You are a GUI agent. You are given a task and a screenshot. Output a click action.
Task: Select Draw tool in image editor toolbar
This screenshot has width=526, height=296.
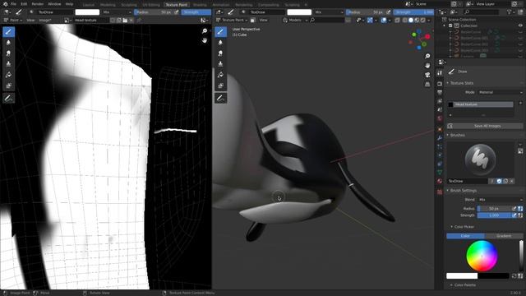pyautogui.click(x=9, y=32)
